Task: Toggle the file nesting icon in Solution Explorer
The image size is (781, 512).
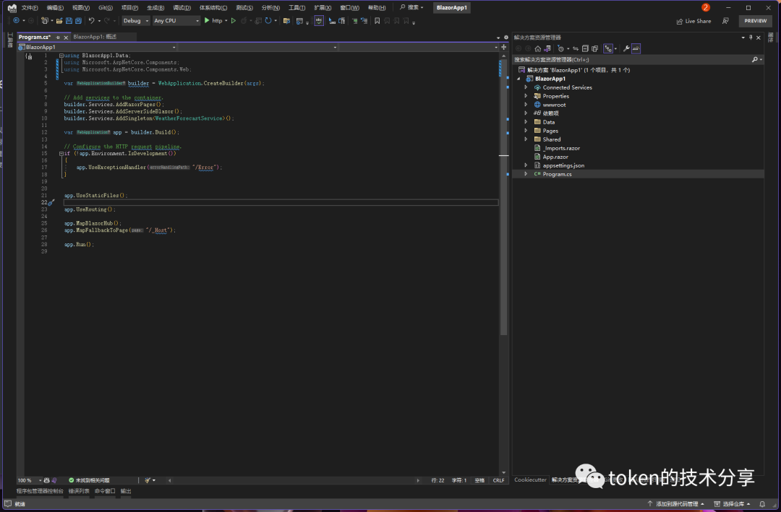Action: [608, 49]
